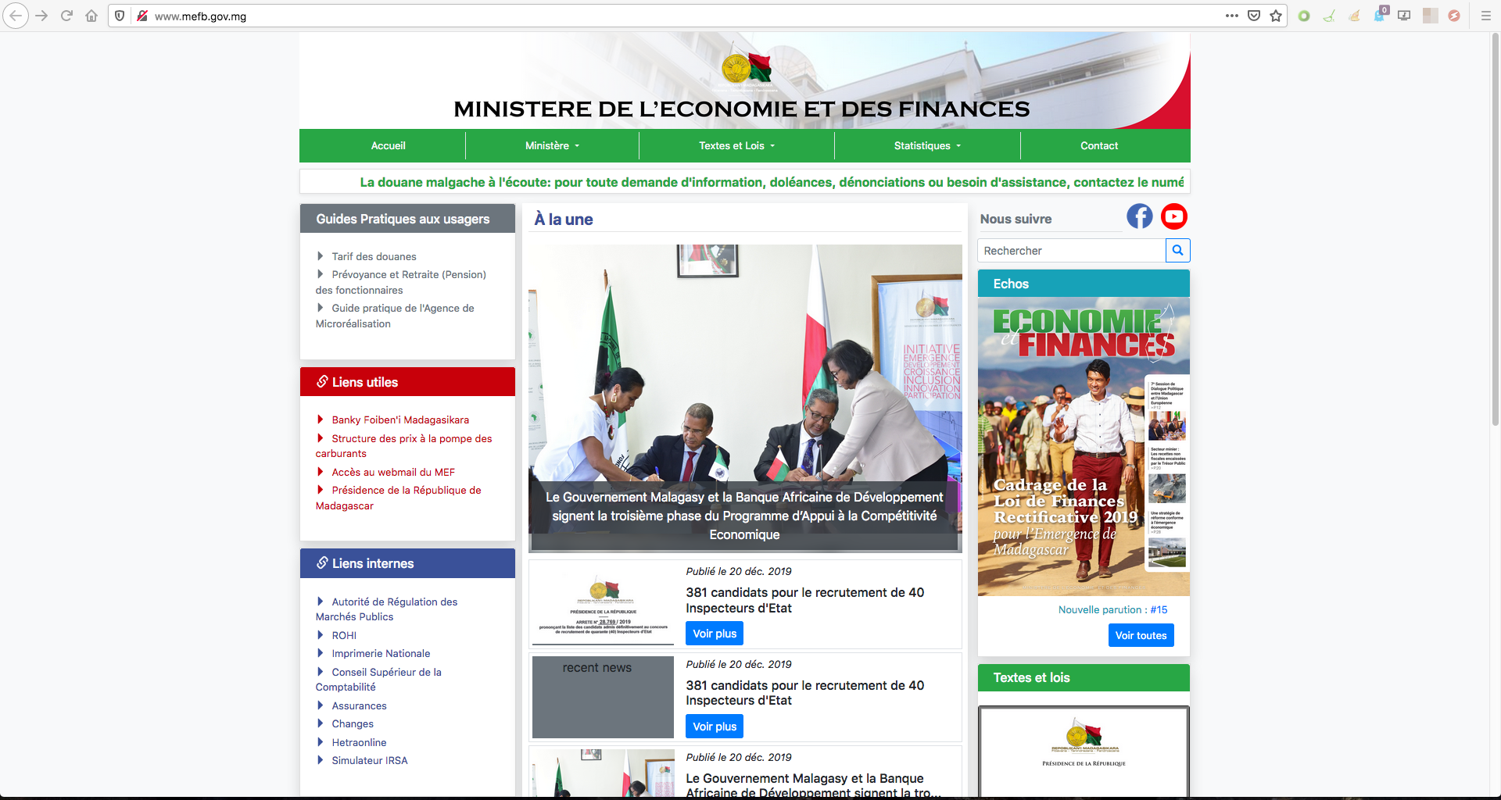Viewport: 1501px width, 800px height.
Task: Open the Economie et Finances magazine cover
Action: 1084,446
